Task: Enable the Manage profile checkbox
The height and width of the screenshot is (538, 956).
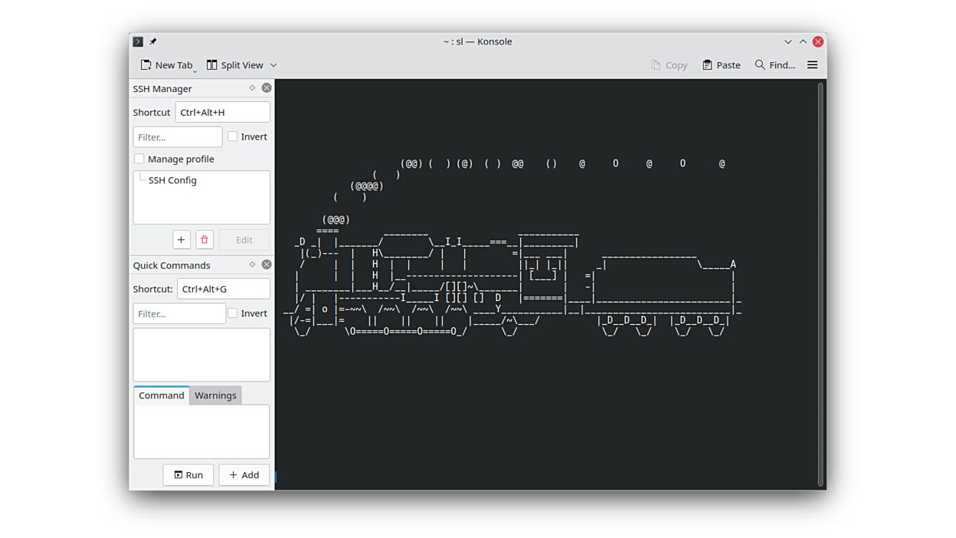Action: tap(139, 159)
